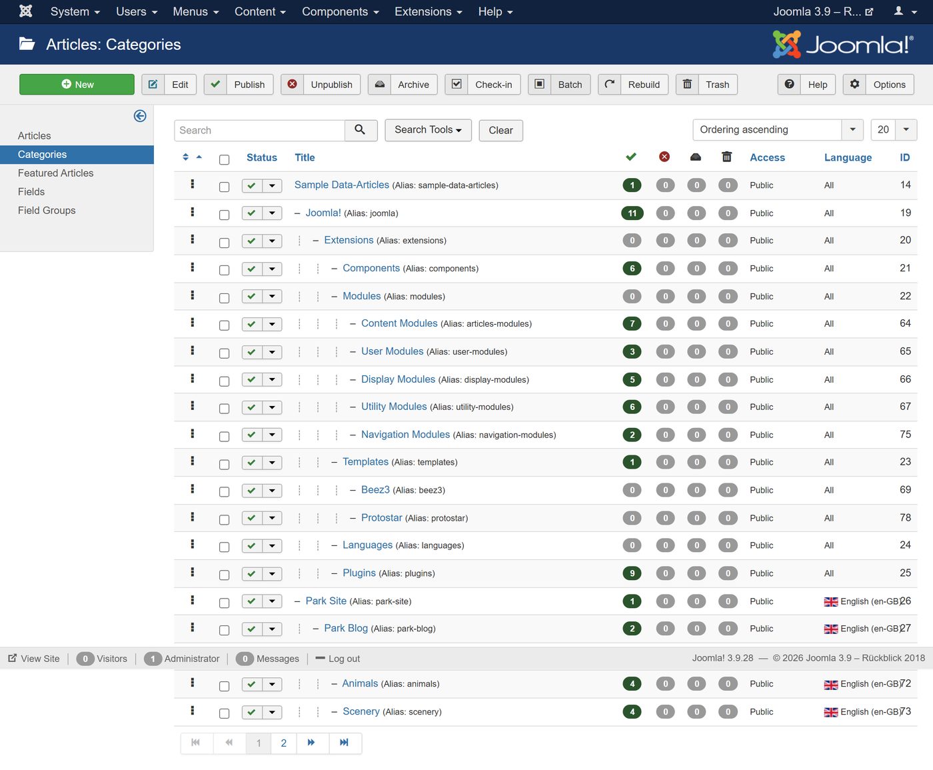Tick the checkbox for Content Modules

[224, 325]
